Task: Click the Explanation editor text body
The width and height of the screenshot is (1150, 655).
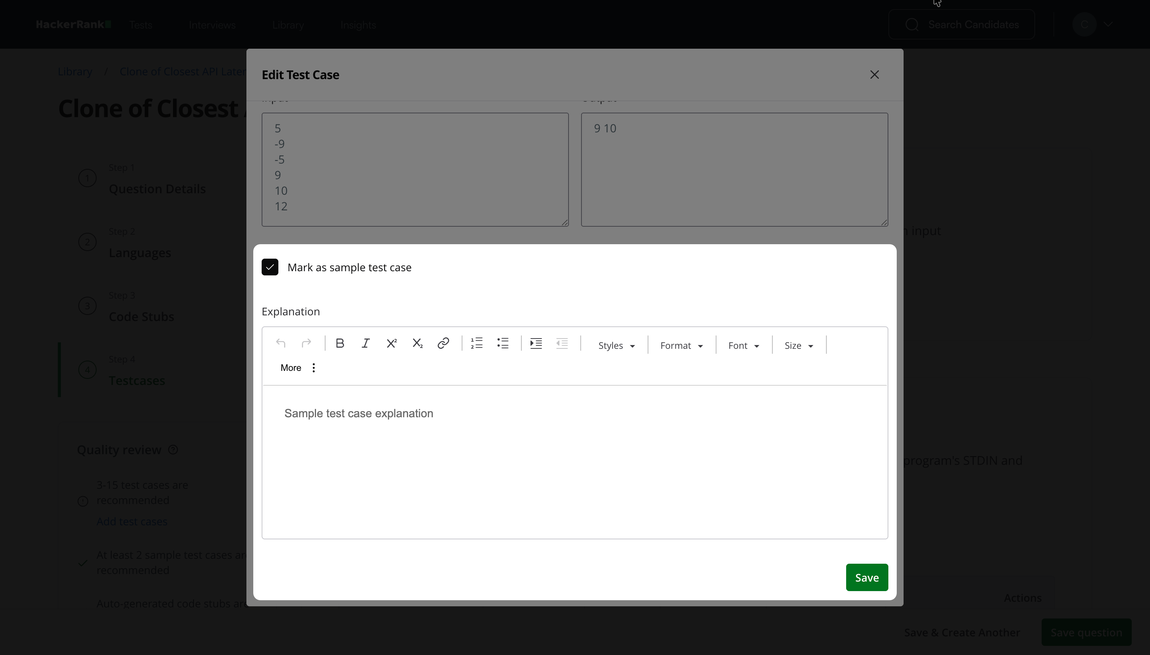Action: 575,462
